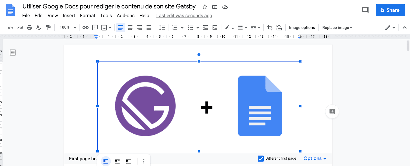The height and width of the screenshot is (166, 410).
Task: Decrease indent
Action: [206, 28]
